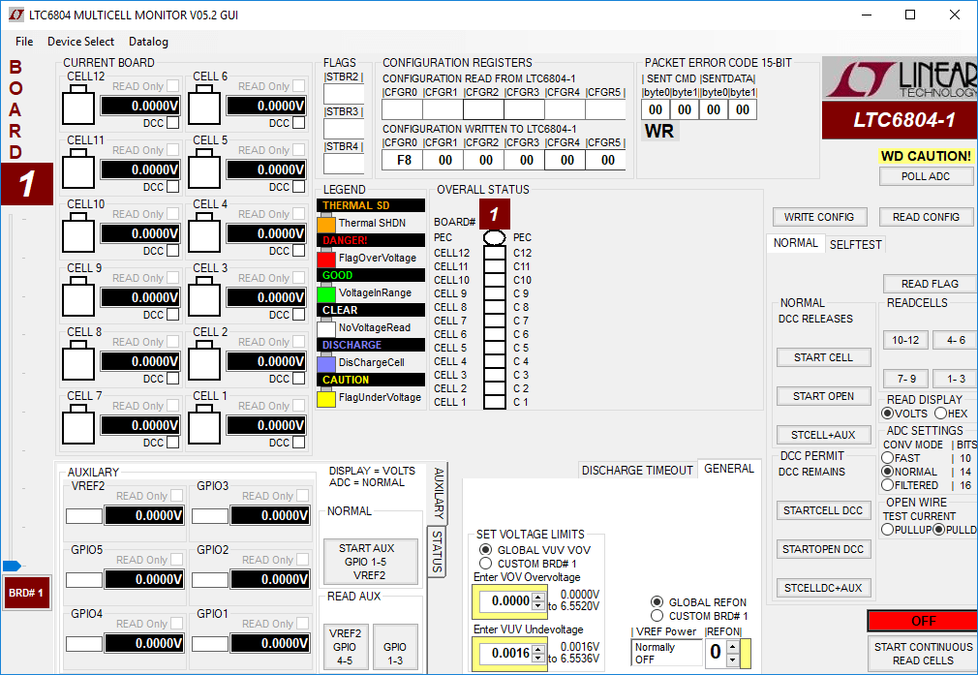
Task: Select GLOBAL REFON option
Action: click(657, 602)
